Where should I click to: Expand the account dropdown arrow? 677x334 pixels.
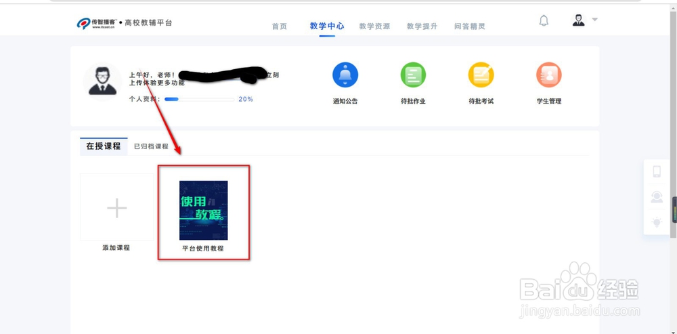[x=594, y=20]
